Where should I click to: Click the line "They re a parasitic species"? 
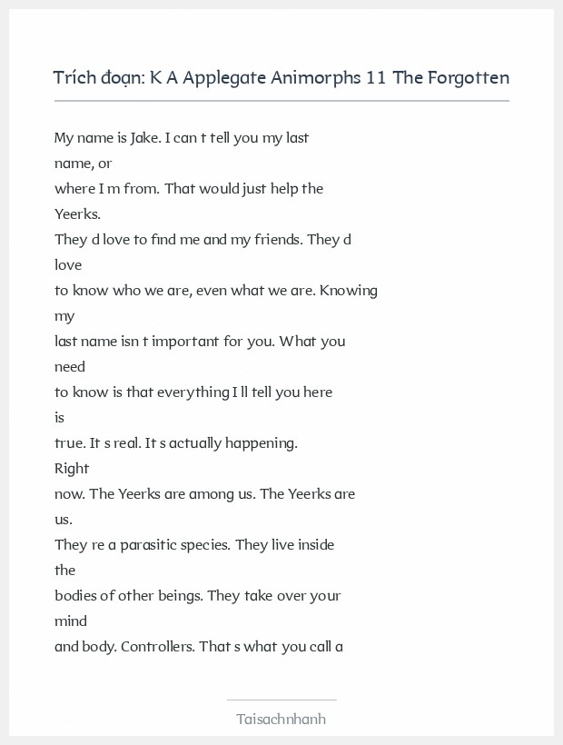[194, 545]
